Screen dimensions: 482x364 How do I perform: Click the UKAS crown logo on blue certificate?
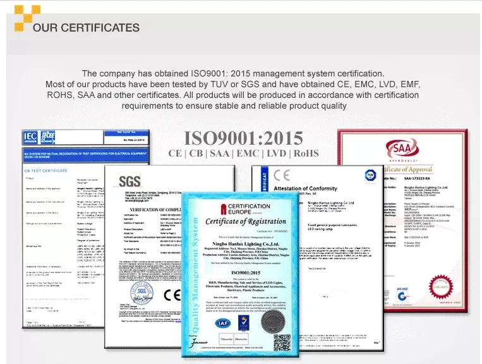pyautogui.click(x=244, y=323)
